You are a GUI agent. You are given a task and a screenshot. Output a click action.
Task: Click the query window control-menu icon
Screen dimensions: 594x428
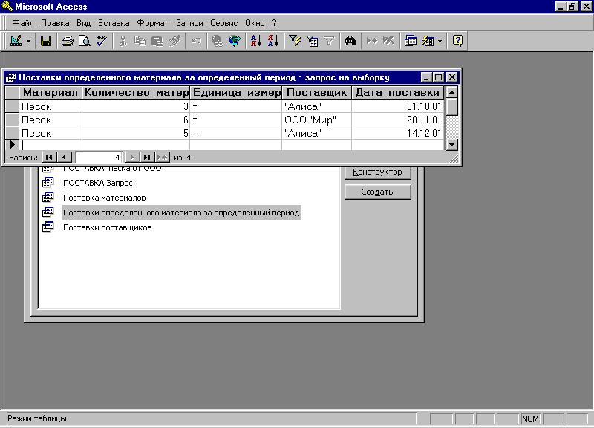click(x=10, y=77)
